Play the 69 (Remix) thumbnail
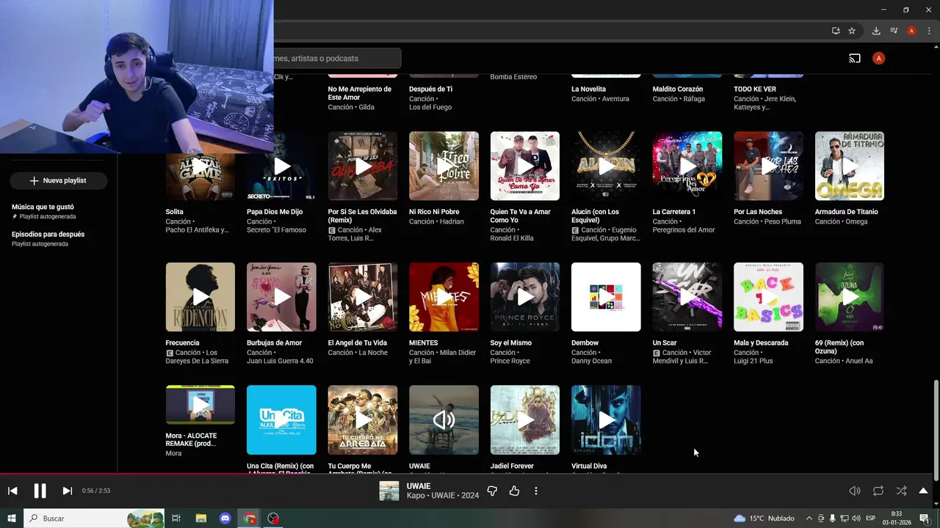Viewport: 940px width, 528px height. (x=850, y=297)
